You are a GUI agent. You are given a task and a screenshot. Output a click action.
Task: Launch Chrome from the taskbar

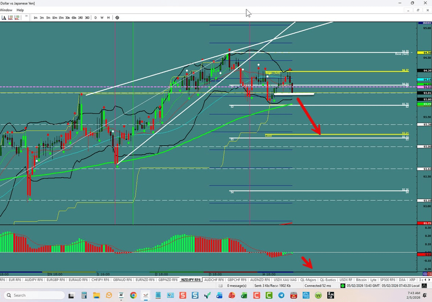(x=133, y=295)
